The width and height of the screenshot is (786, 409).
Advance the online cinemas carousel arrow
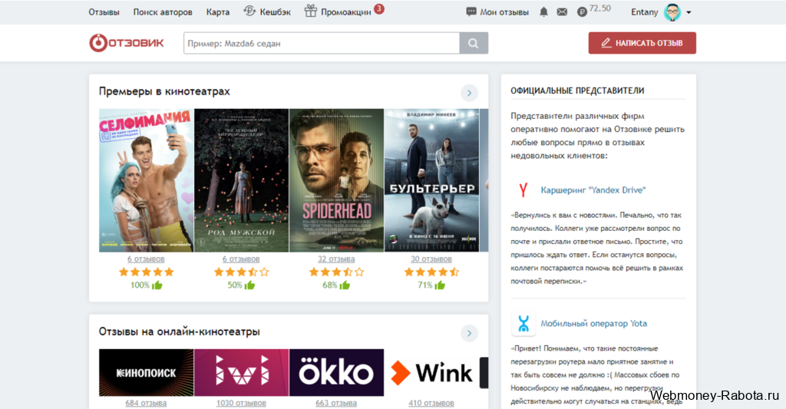click(469, 333)
